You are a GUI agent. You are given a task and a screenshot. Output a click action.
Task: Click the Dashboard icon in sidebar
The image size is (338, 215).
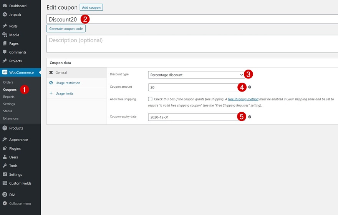pos(5,6)
